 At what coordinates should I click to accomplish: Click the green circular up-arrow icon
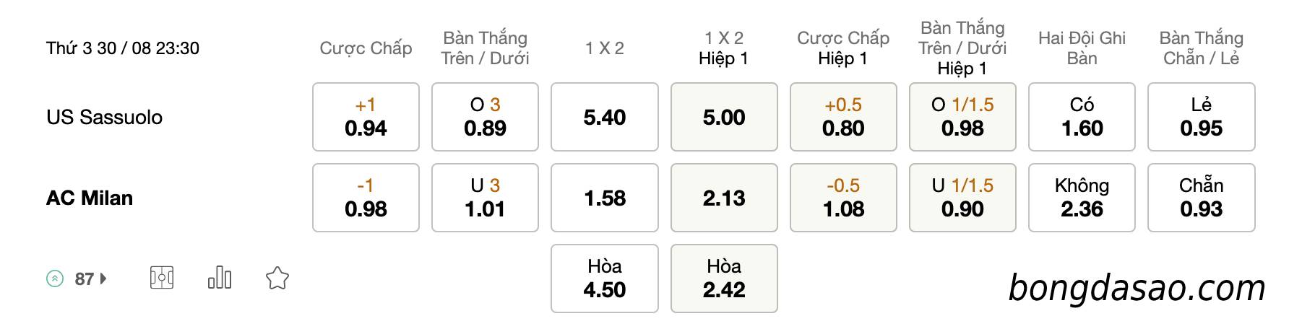(x=55, y=278)
